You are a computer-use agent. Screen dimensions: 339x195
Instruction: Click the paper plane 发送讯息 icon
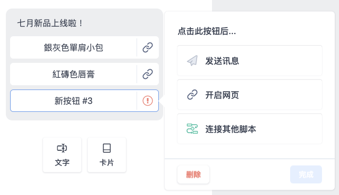point(192,61)
